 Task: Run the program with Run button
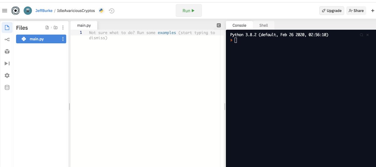[189, 11]
